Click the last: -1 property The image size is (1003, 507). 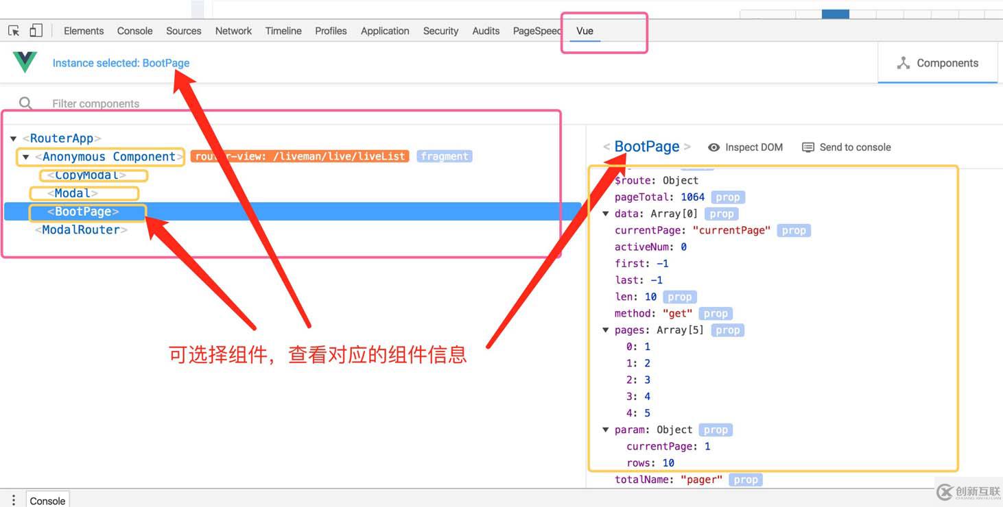tap(639, 280)
